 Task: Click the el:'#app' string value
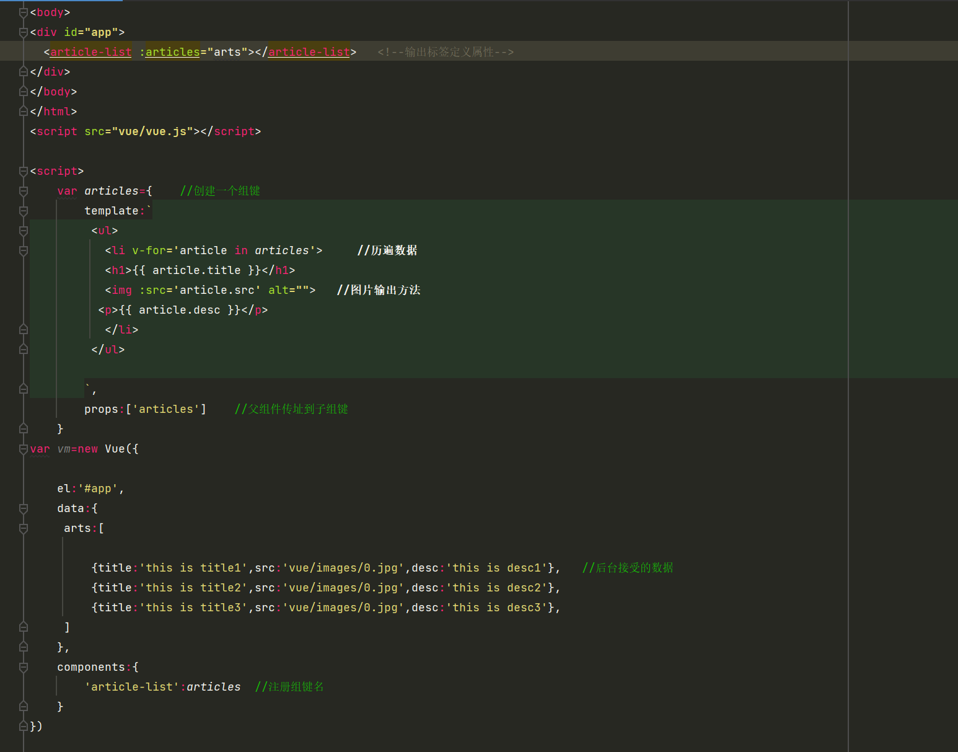pos(98,489)
